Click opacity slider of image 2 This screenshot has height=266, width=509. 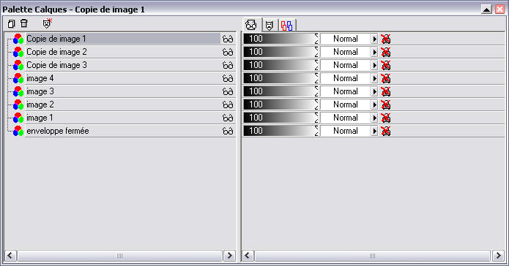click(x=281, y=104)
